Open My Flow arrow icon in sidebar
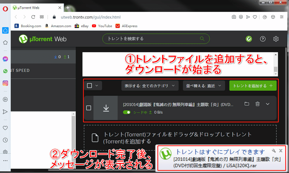Viewport: 289px width, 173px height. click(x=5, y=112)
